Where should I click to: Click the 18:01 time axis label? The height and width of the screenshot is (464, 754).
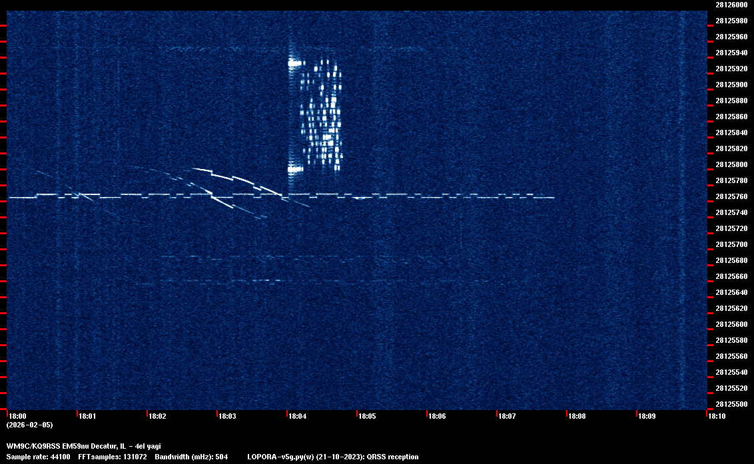[x=87, y=416]
